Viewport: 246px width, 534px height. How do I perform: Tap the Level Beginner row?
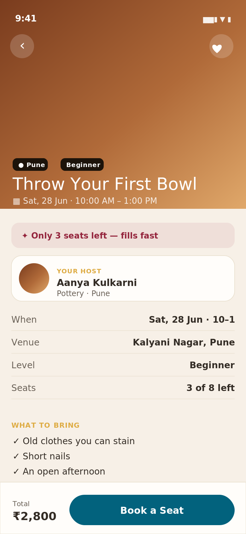(123, 365)
